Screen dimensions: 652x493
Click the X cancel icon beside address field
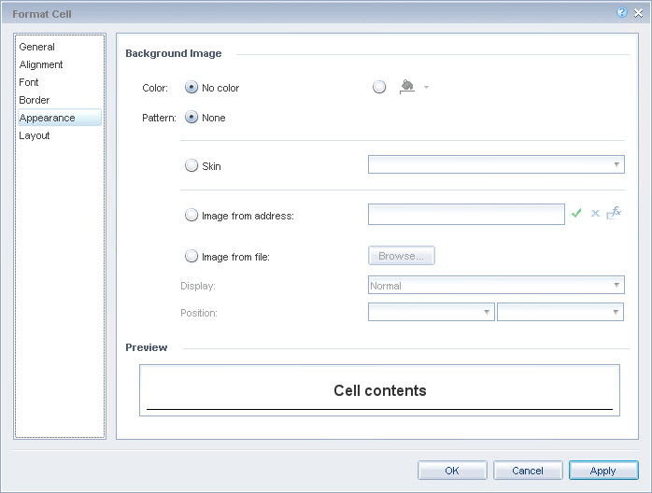[595, 214]
